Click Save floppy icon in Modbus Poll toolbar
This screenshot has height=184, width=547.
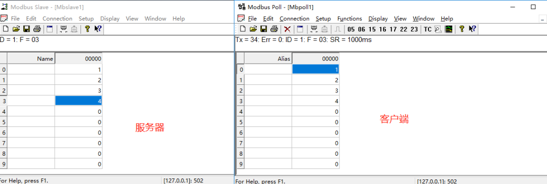tap(264, 29)
